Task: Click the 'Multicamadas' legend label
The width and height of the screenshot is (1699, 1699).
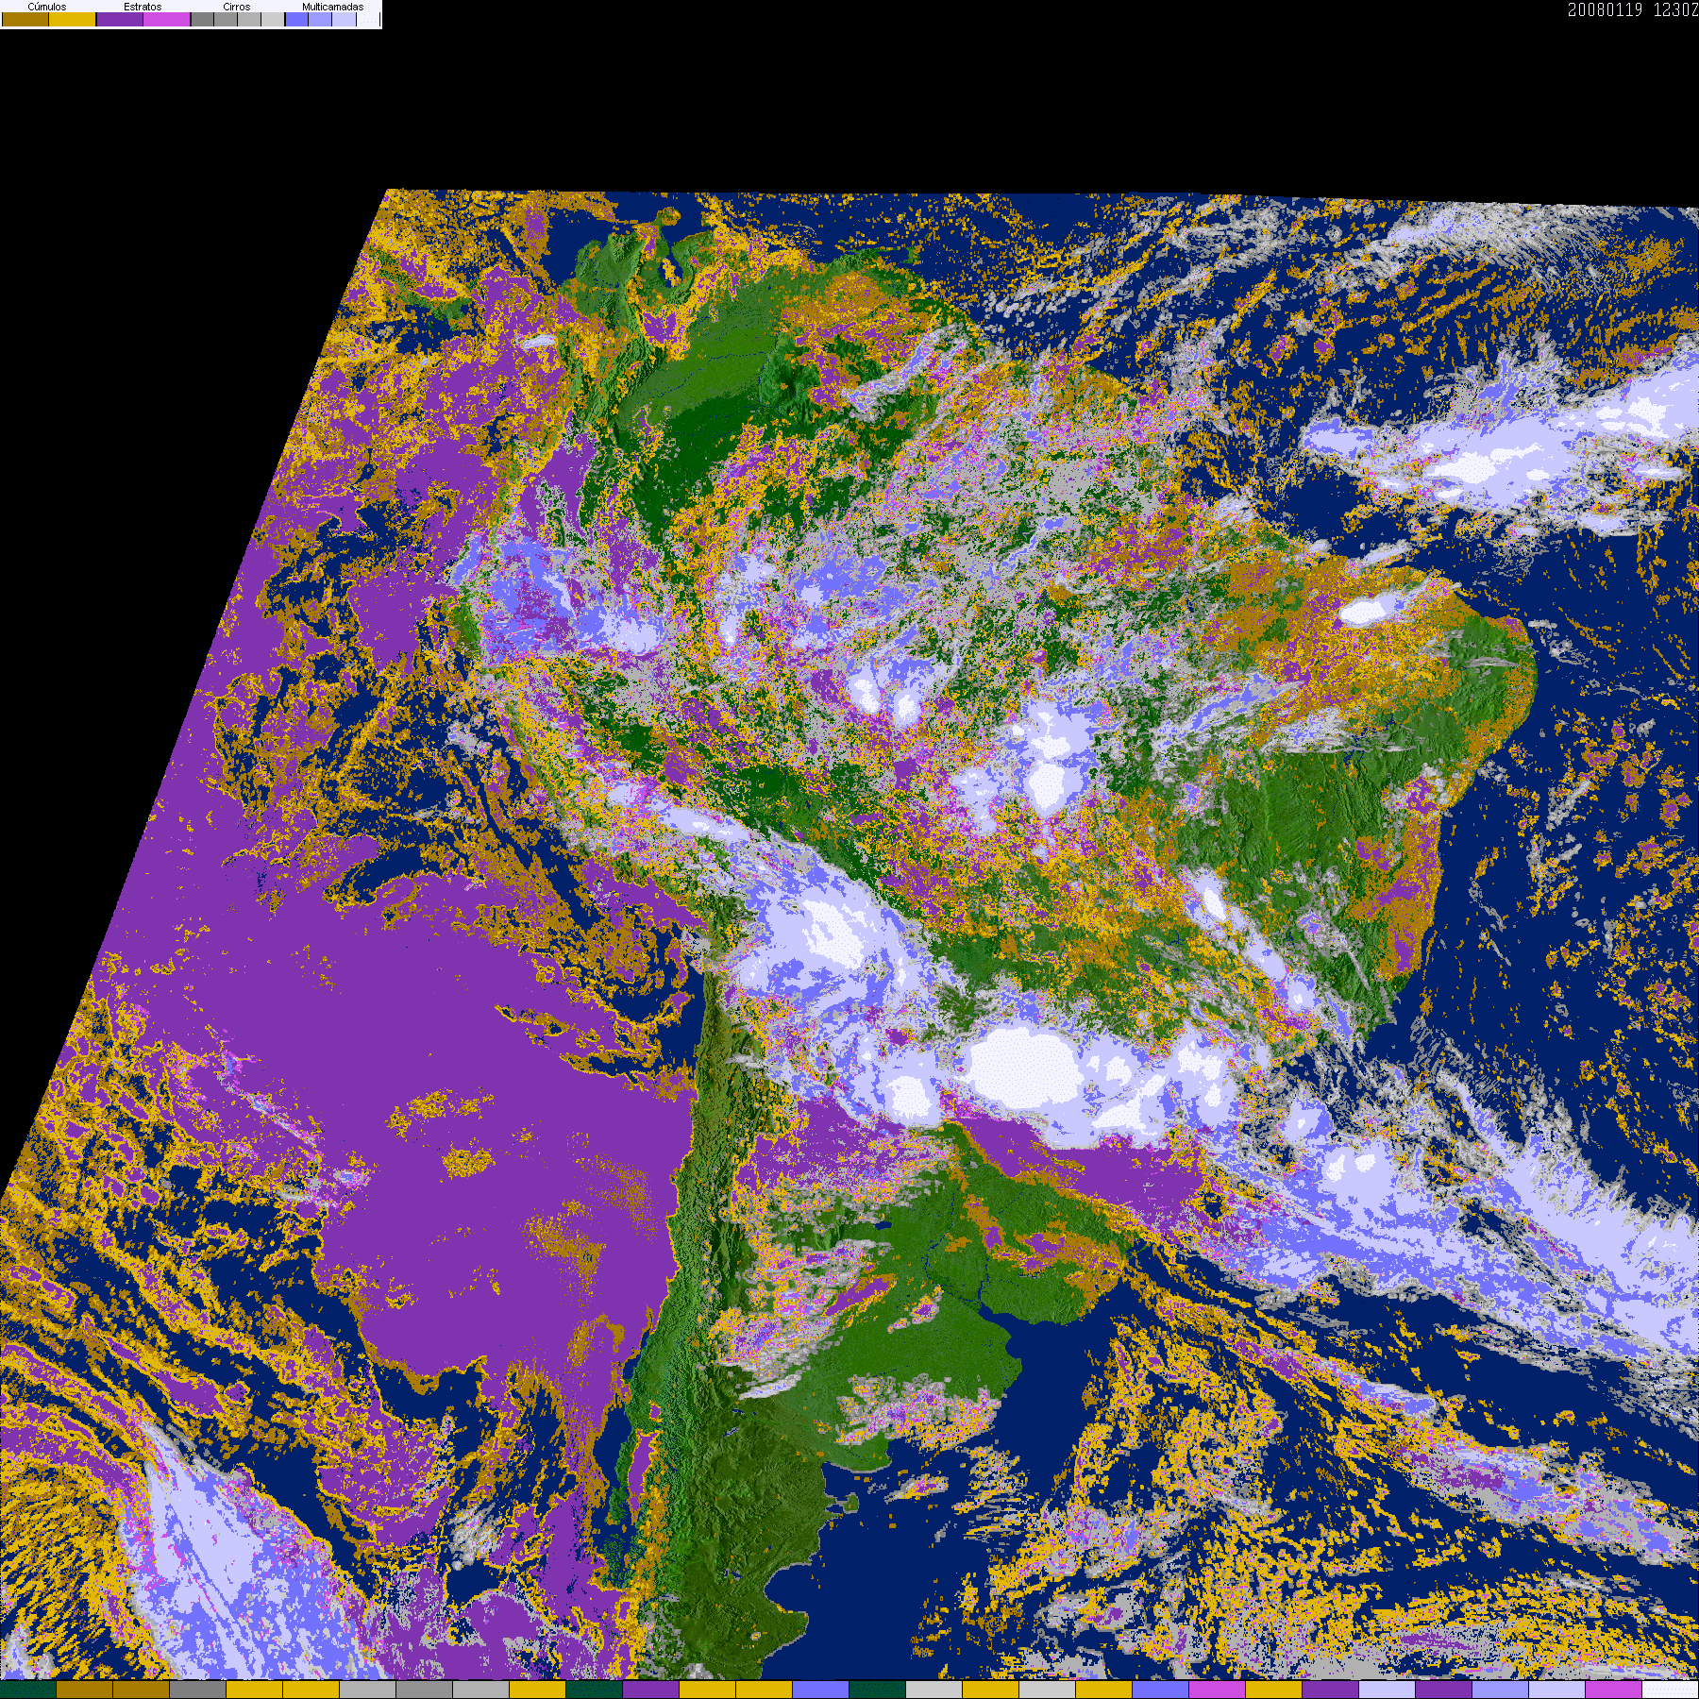Action: (333, 7)
